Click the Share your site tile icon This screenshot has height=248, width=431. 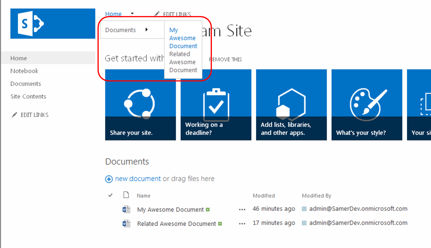(140, 103)
